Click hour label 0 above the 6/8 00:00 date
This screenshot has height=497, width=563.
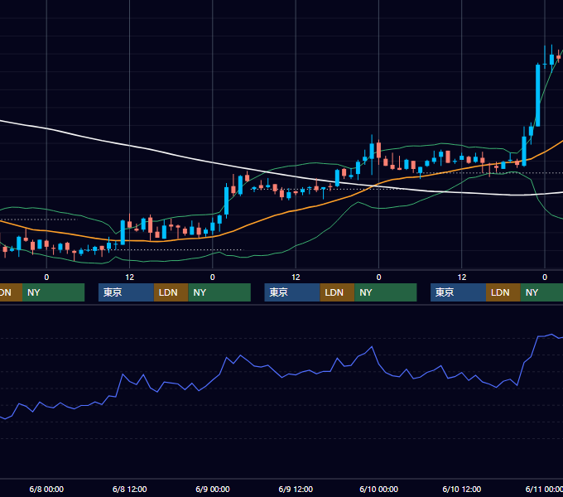point(46,277)
